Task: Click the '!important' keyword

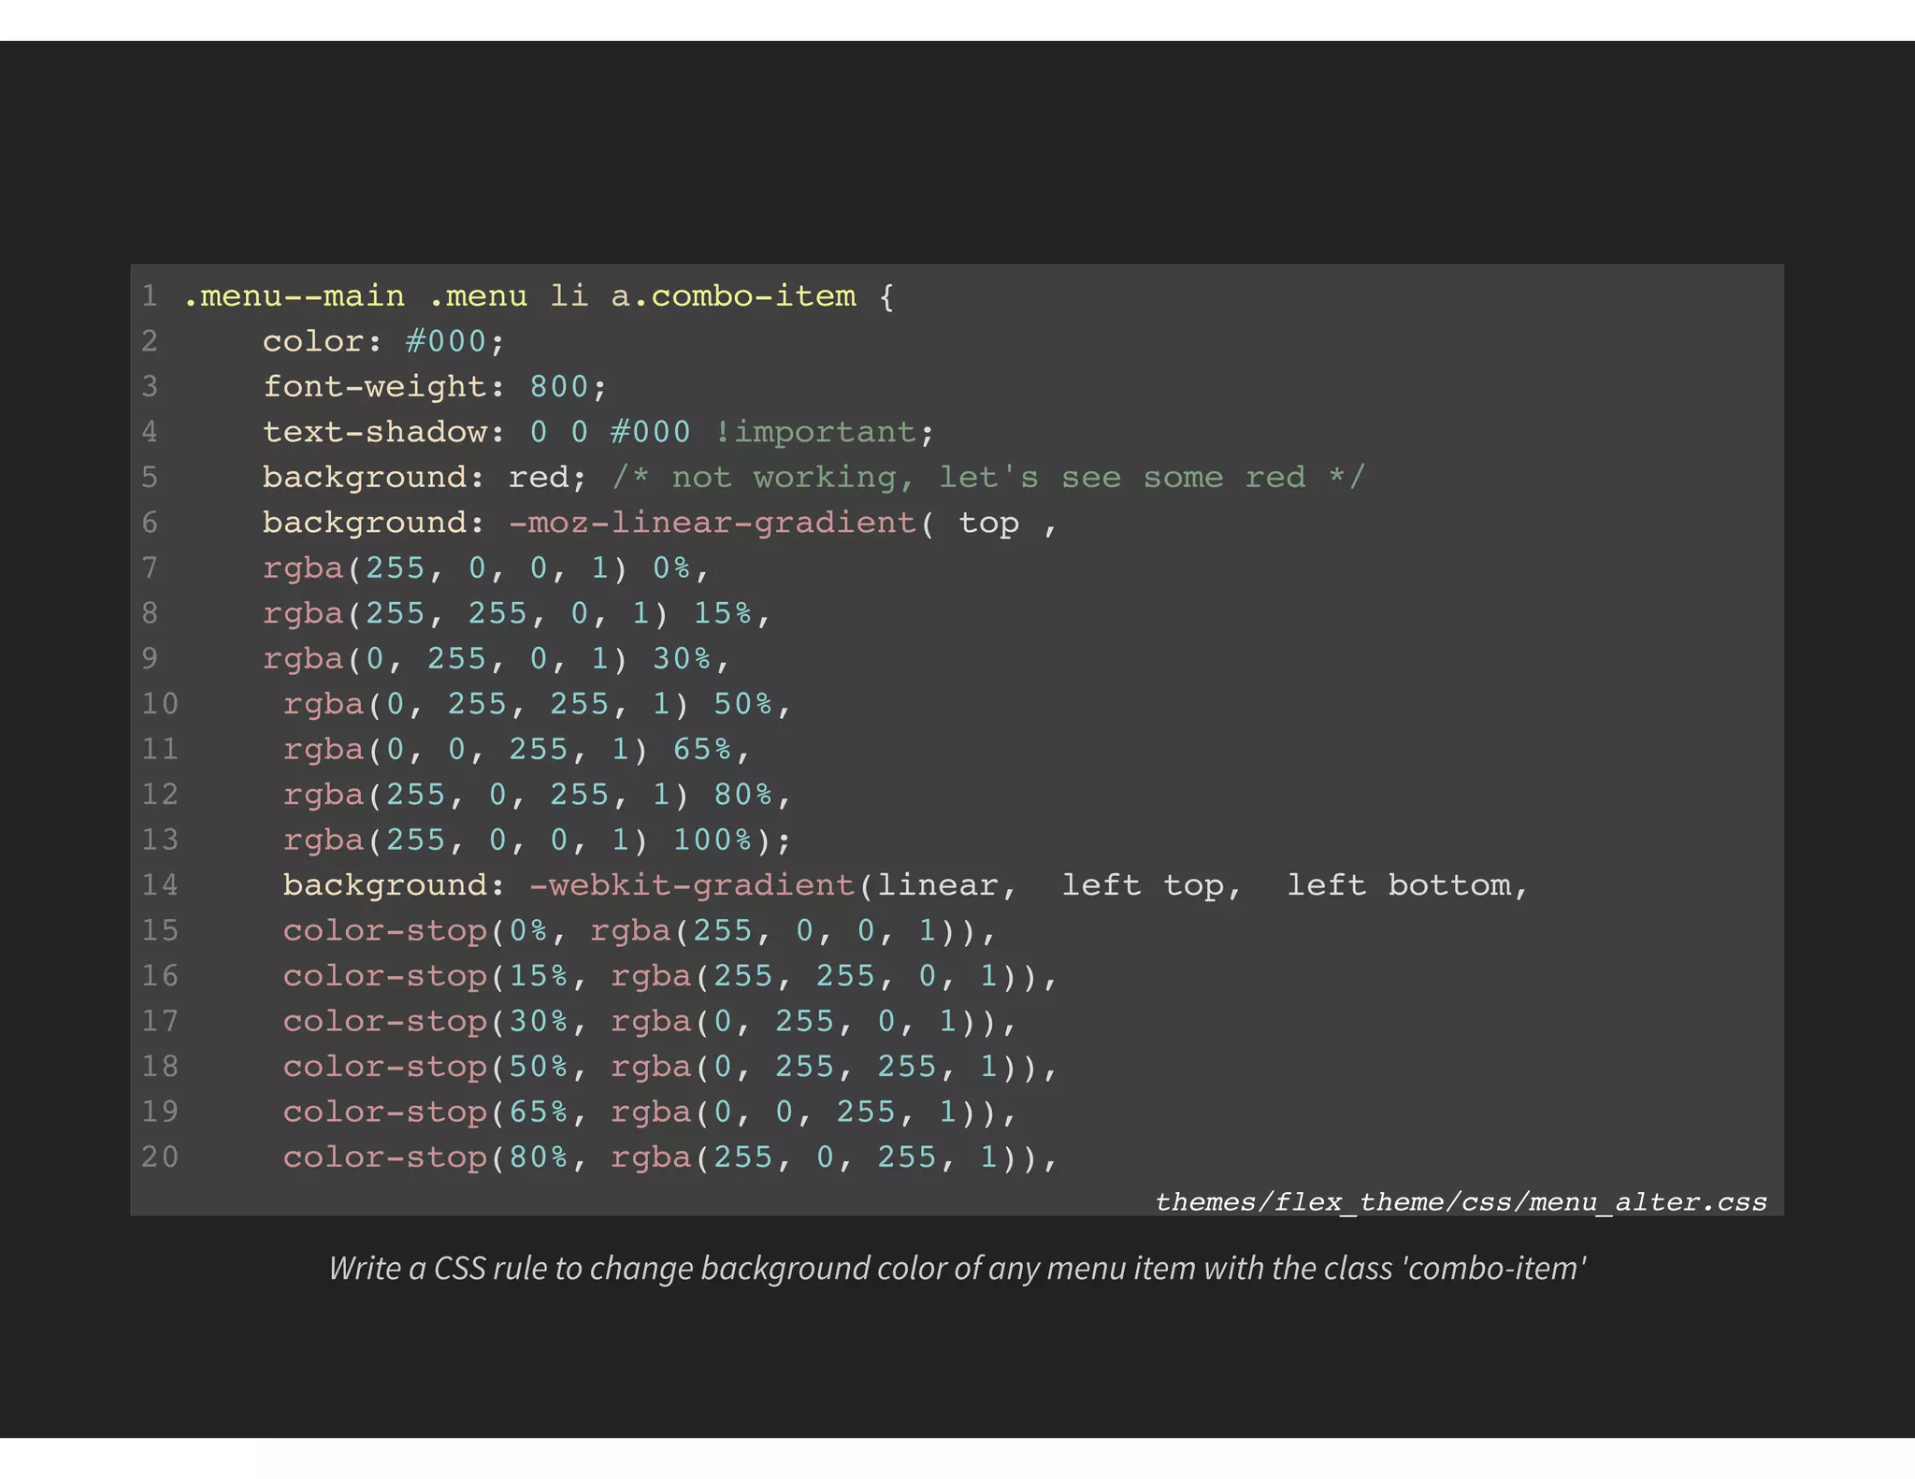Action: pos(815,432)
